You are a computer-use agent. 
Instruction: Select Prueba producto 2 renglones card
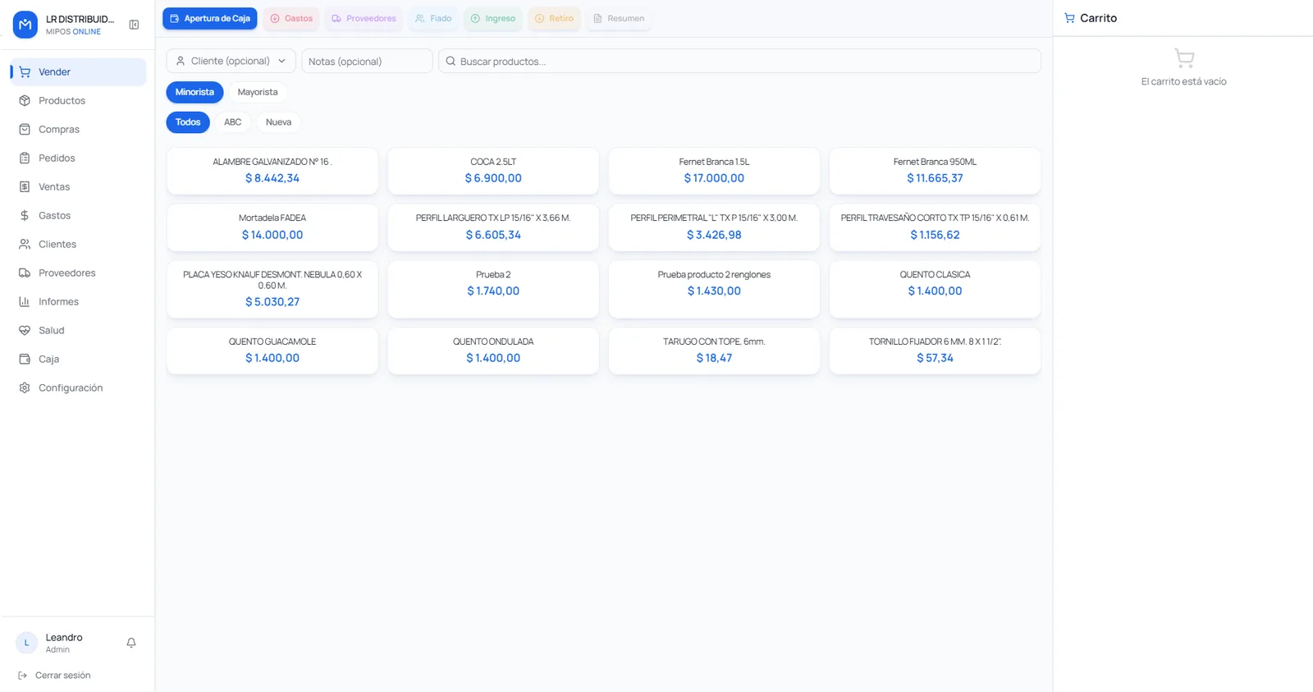(714, 289)
